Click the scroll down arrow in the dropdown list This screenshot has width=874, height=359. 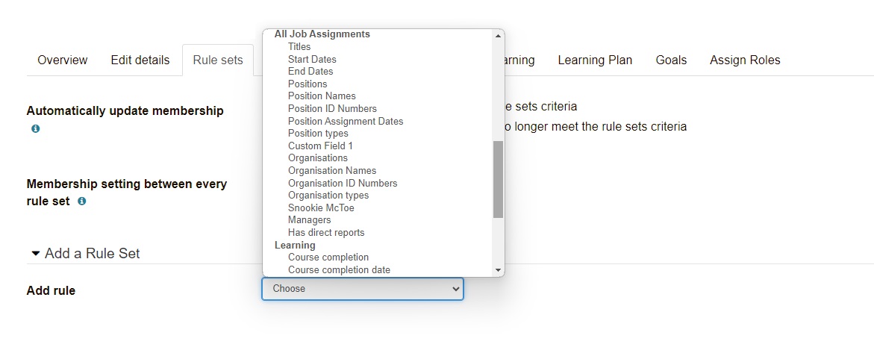(x=498, y=269)
